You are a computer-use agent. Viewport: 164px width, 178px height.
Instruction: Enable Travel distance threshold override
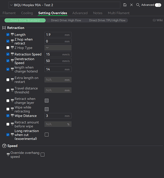(x=8, y=90)
